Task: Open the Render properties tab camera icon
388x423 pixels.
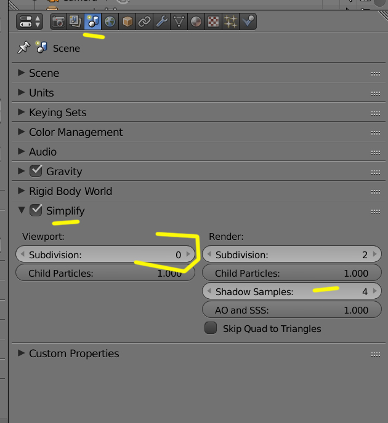Action: tap(59, 22)
